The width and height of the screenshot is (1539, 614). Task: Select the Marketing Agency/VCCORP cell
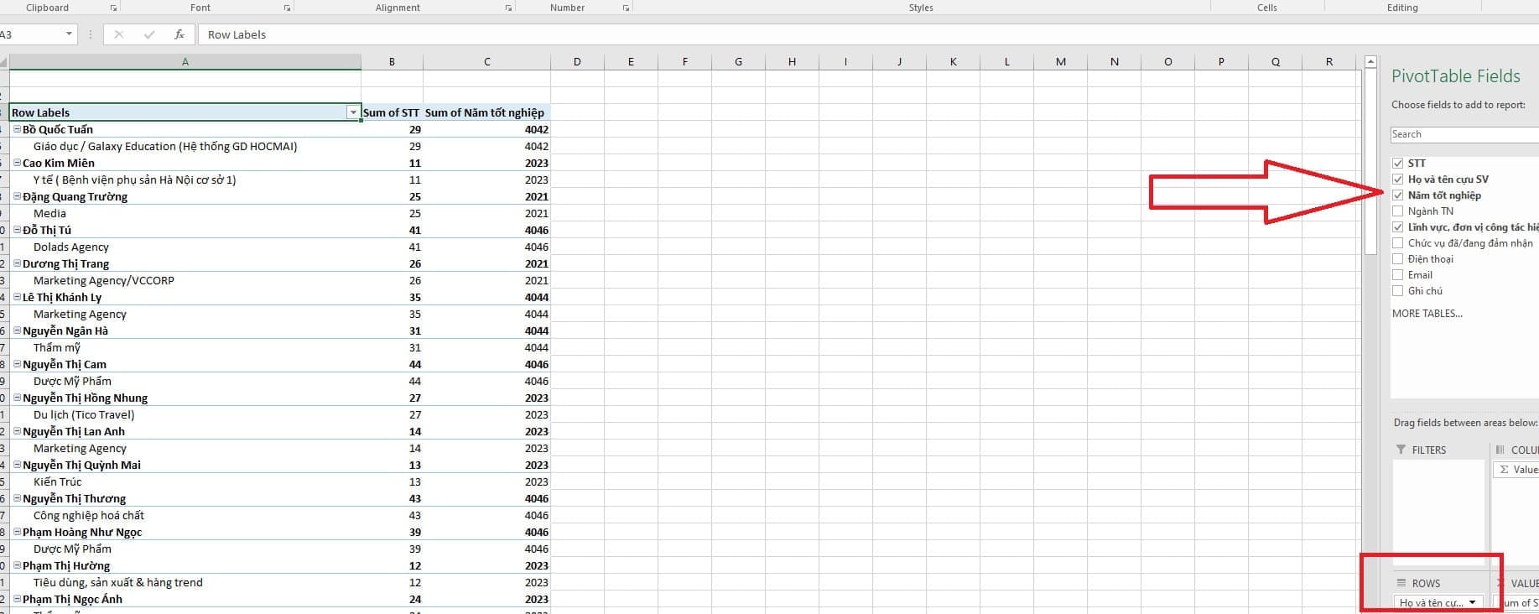click(185, 280)
